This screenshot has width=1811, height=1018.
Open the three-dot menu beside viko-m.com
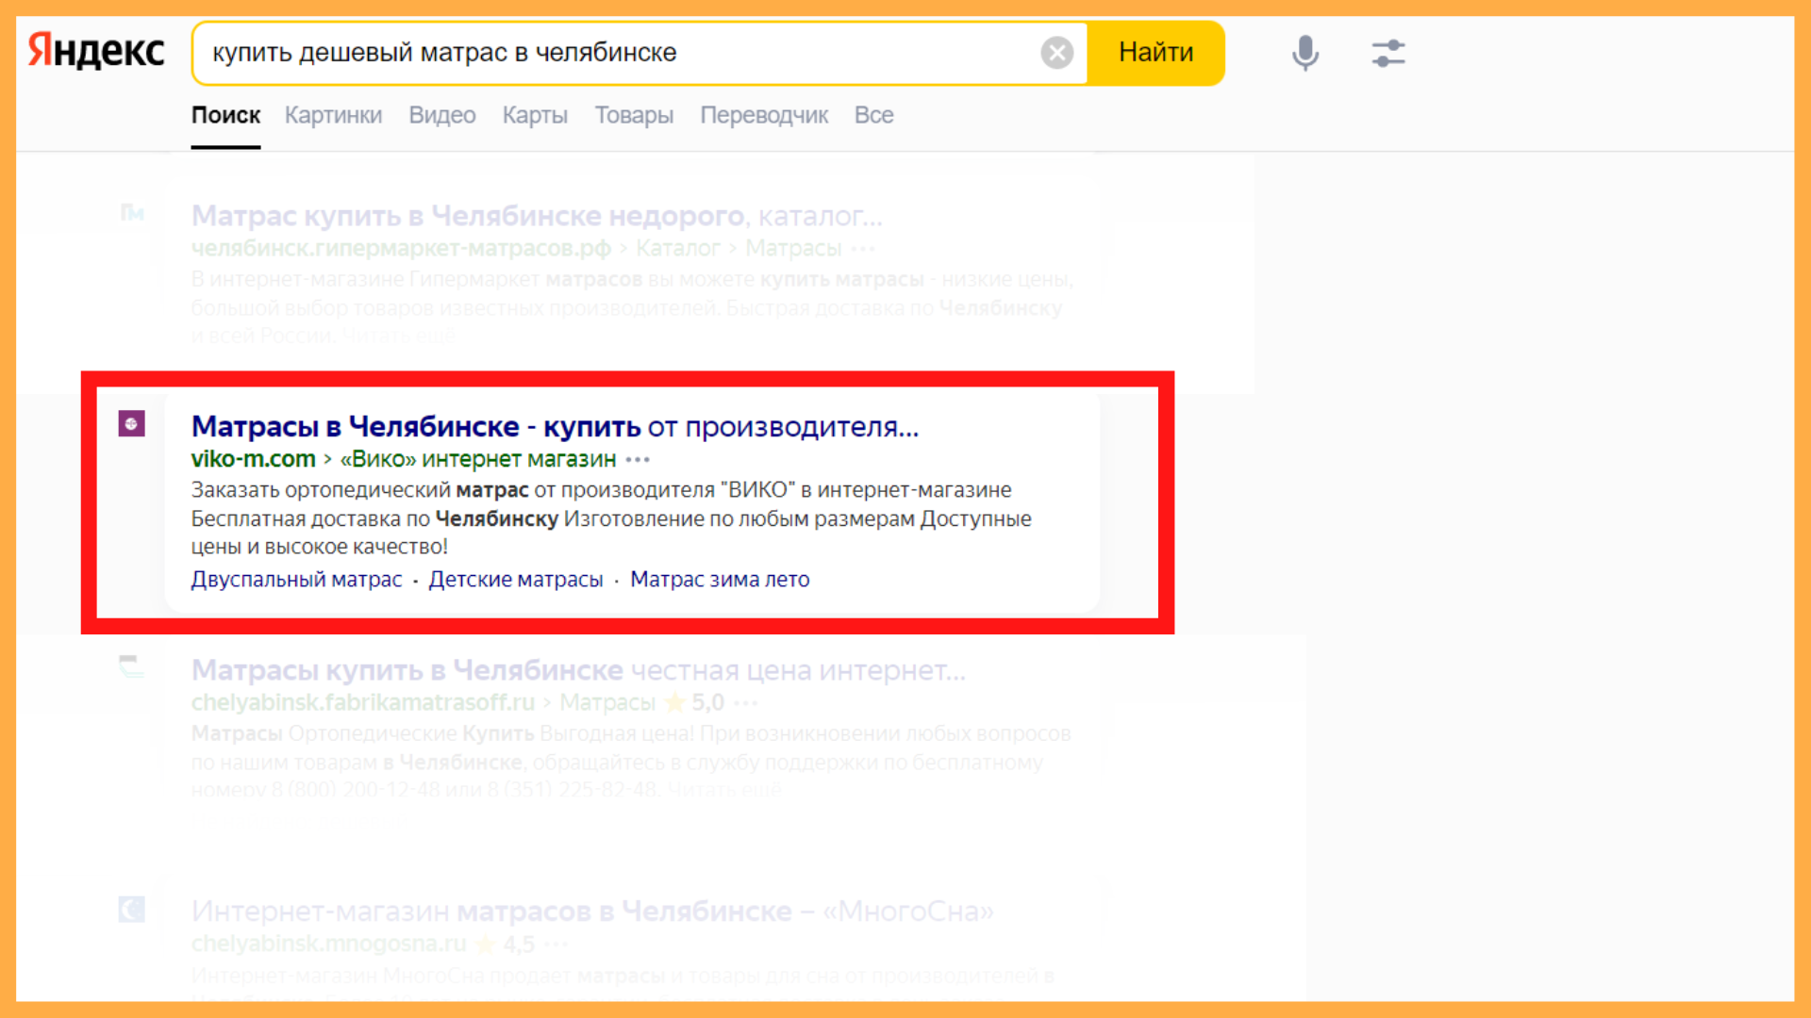tap(638, 460)
